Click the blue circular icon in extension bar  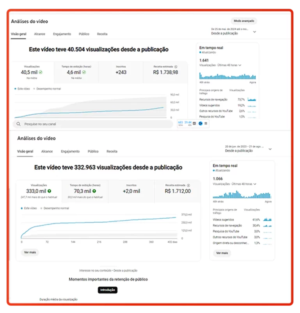(x=201, y=123)
